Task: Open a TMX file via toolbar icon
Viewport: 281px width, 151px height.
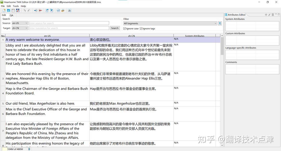Action: pyautogui.click(x=9, y=10)
